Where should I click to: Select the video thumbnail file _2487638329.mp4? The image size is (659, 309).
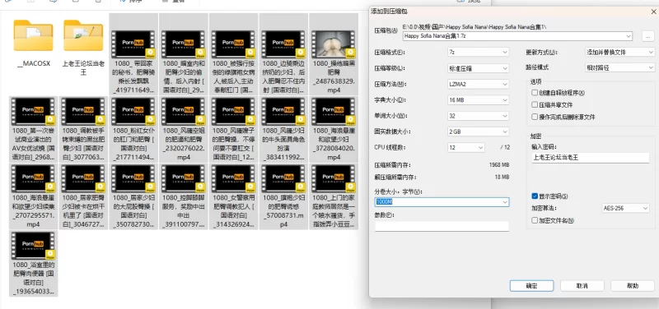click(334, 54)
